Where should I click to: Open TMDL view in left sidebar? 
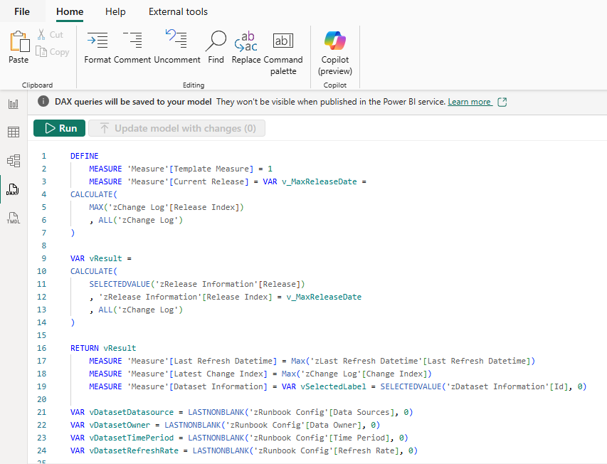click(14, 218)
